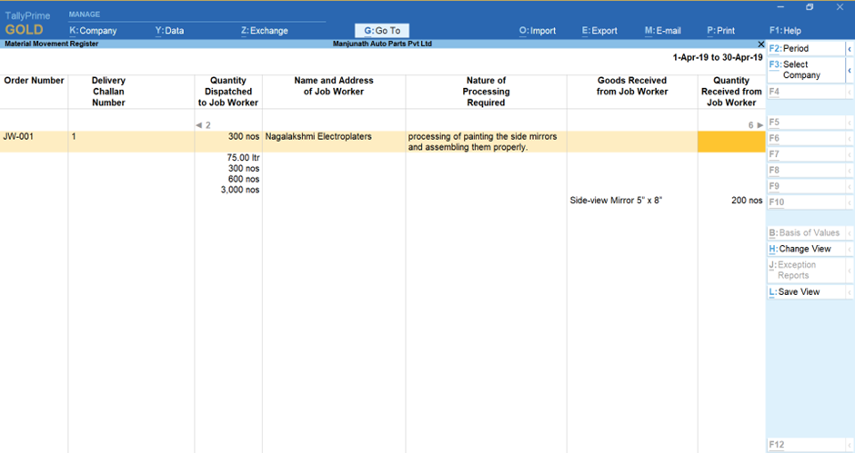855x453 pixels.
Task: Expand the H: Change View side arrow
Action: 850,249
